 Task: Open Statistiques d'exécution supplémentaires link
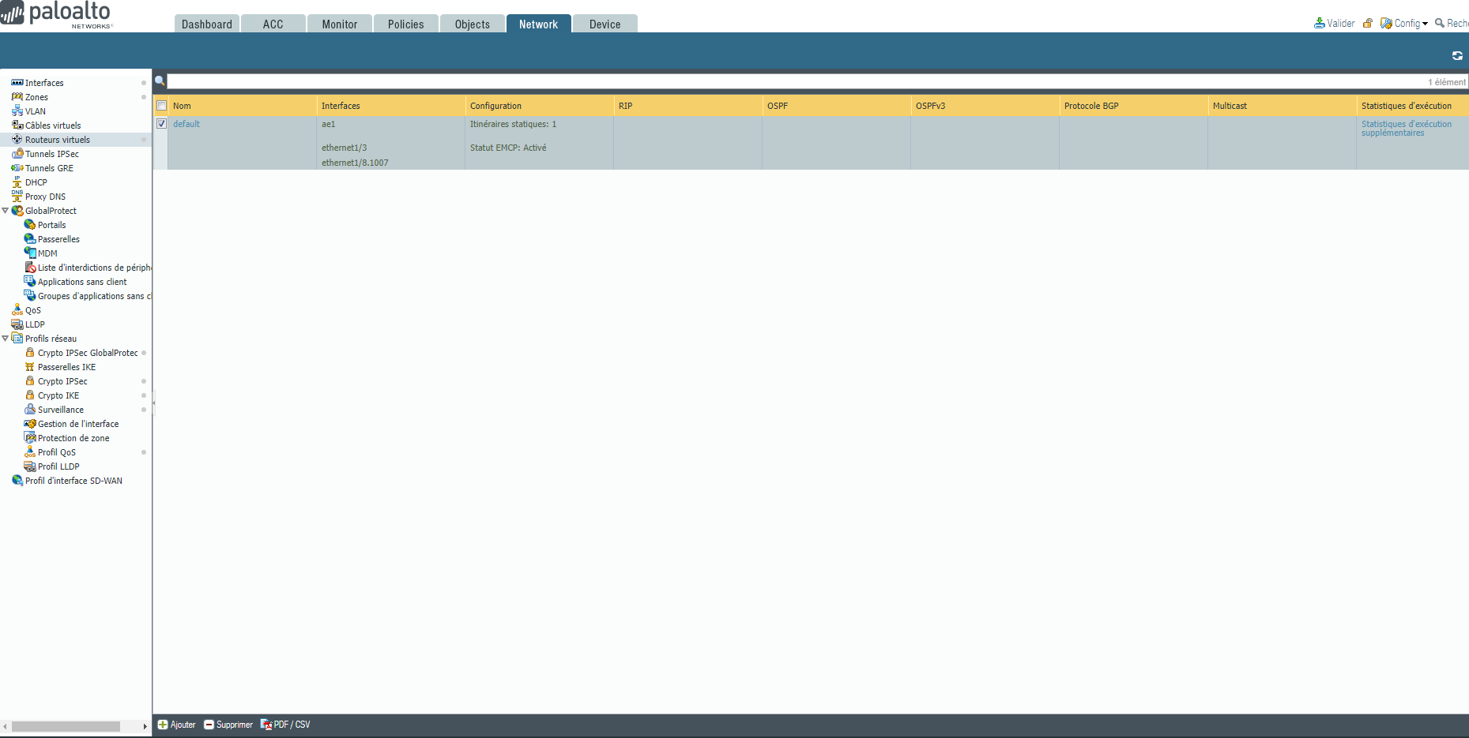click(x=1407, y=129)
